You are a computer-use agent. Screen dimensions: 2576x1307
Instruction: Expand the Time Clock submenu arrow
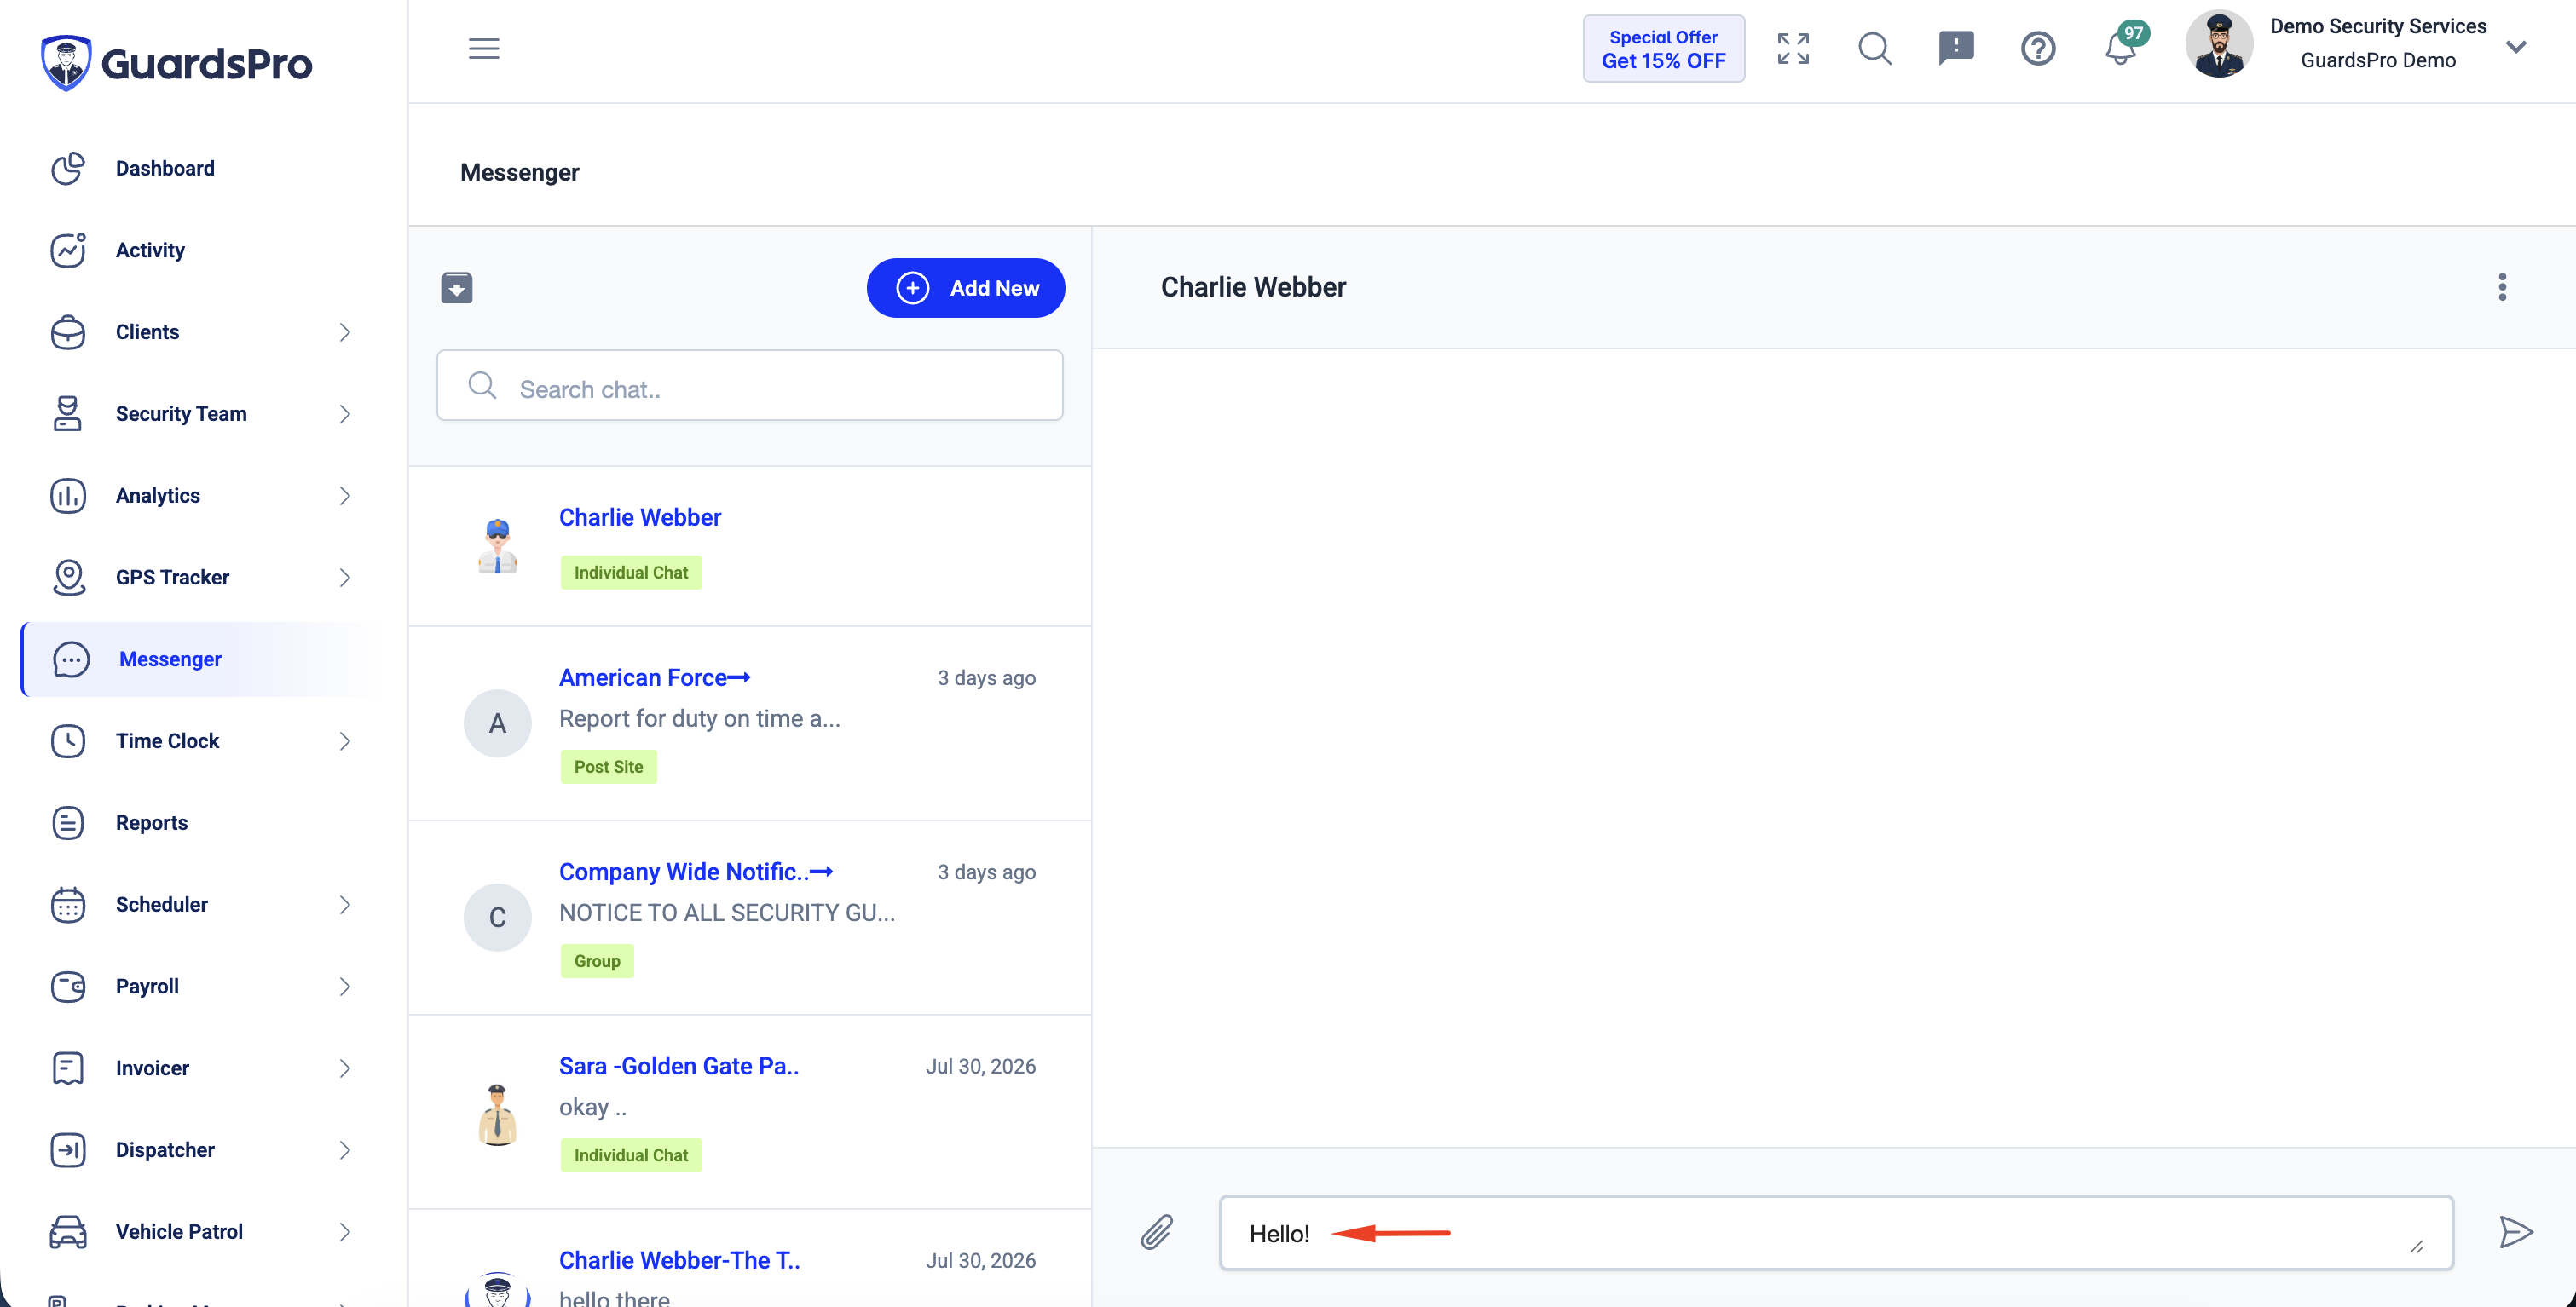(345, 741)
